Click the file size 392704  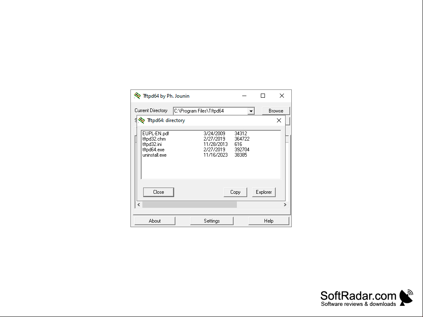click(242, 150)
